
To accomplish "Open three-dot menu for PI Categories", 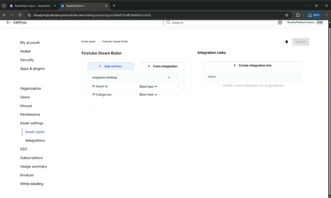I will pos(178,95).
